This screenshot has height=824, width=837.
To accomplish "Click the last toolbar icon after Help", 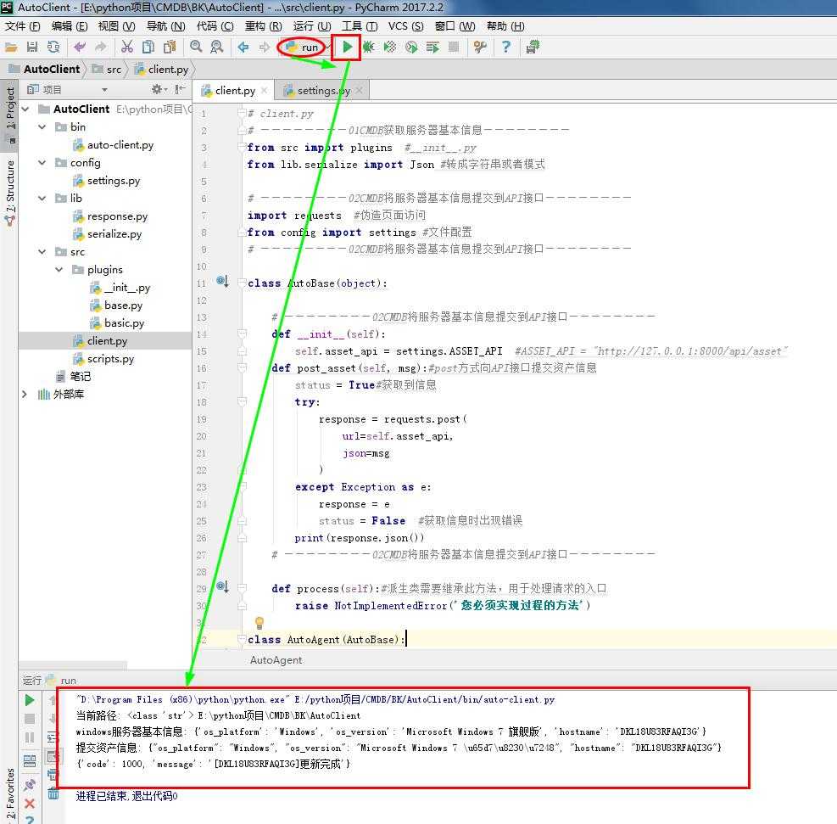I will pos(533,47).
